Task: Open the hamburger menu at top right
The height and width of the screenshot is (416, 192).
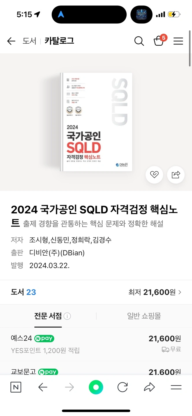Action: coord(178,41)
